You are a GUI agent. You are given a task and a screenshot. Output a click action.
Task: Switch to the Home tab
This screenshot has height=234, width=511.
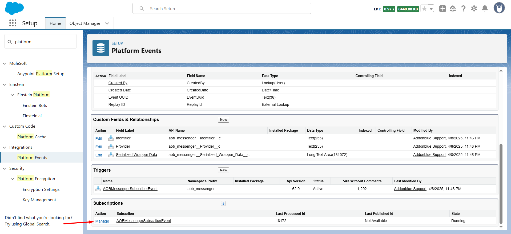pos(55,23)
